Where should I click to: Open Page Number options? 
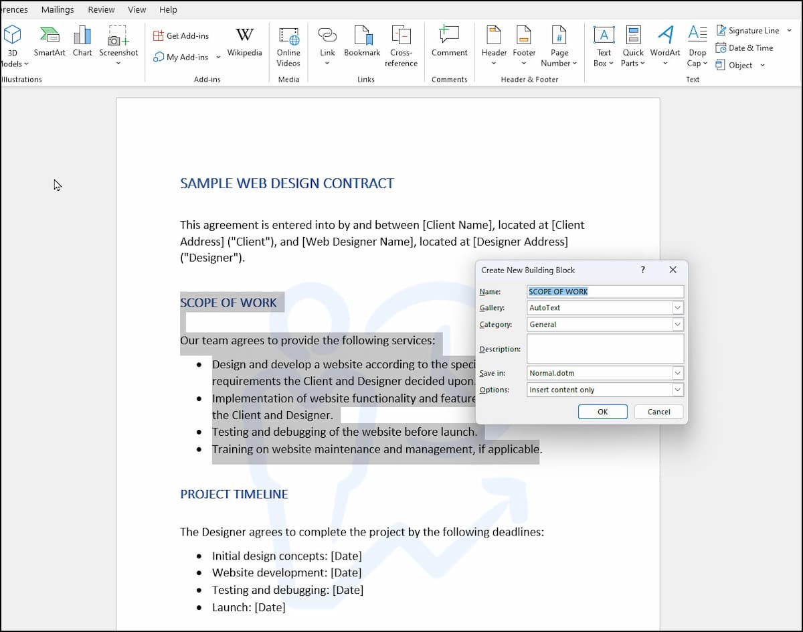click(x=559, y=46)
